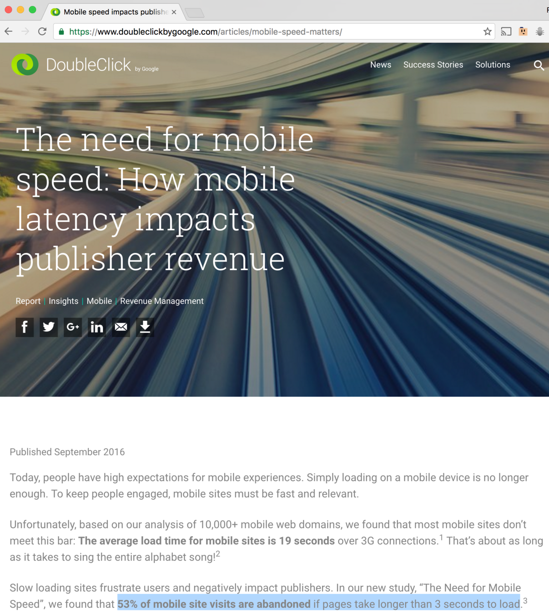Open the Revenue Management tag link
This screenshot has width=549, height=615.
(162, 301)
